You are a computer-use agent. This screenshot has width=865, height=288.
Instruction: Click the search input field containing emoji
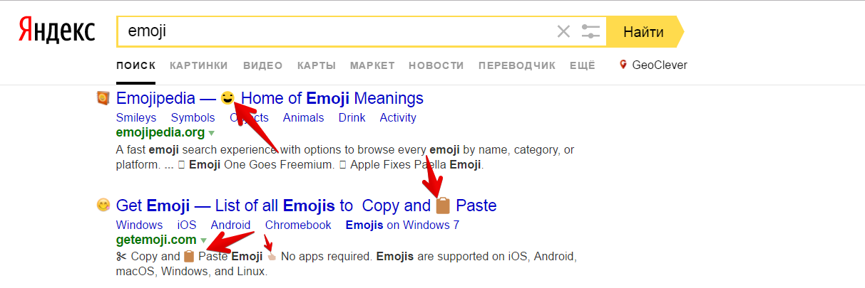335,31
